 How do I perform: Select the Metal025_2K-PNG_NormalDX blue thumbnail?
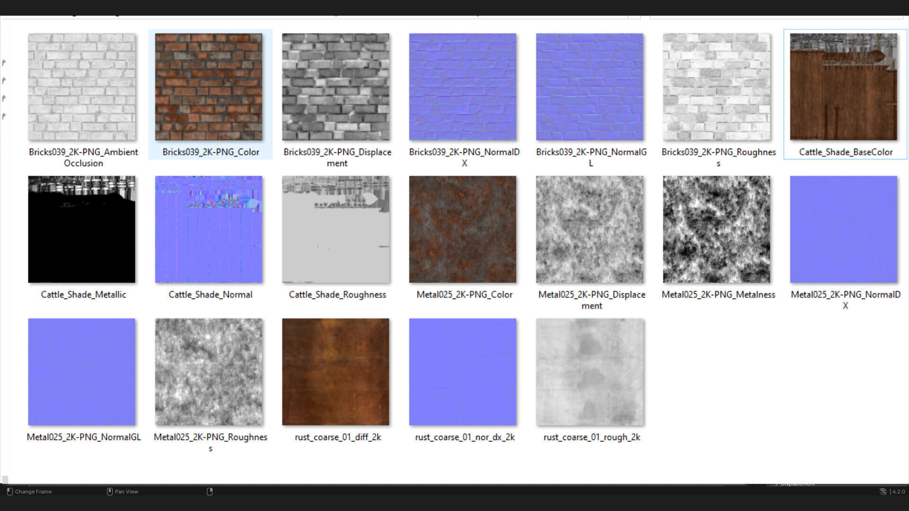pyautogui.click(x=843, y=229)
